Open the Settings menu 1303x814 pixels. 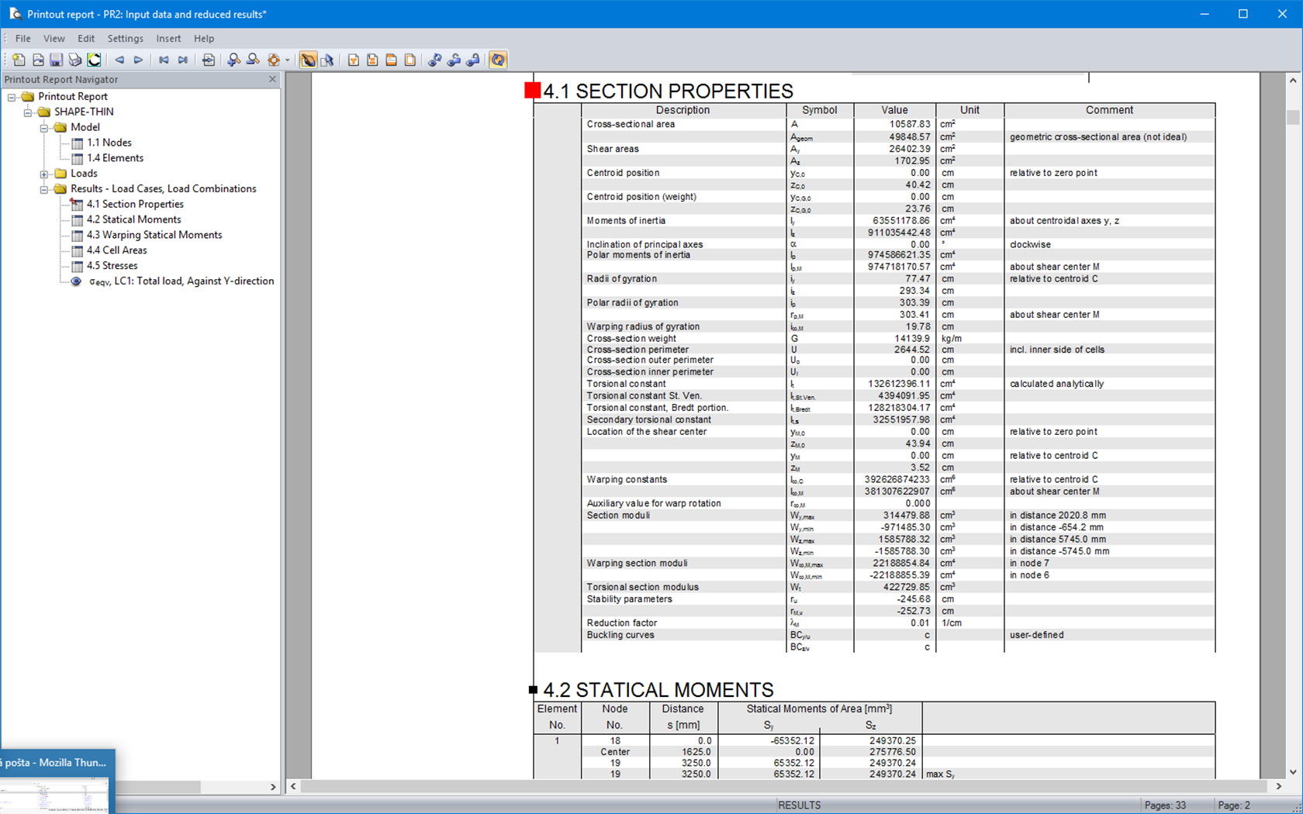click(x=126, y=38)
